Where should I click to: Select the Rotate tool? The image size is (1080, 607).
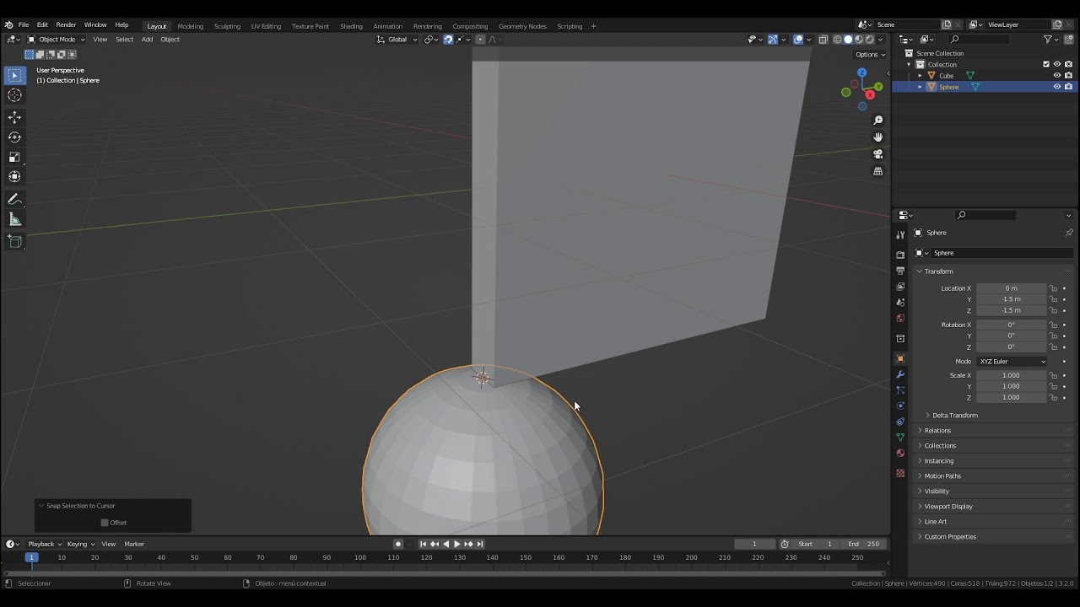[x=14, y=137]
